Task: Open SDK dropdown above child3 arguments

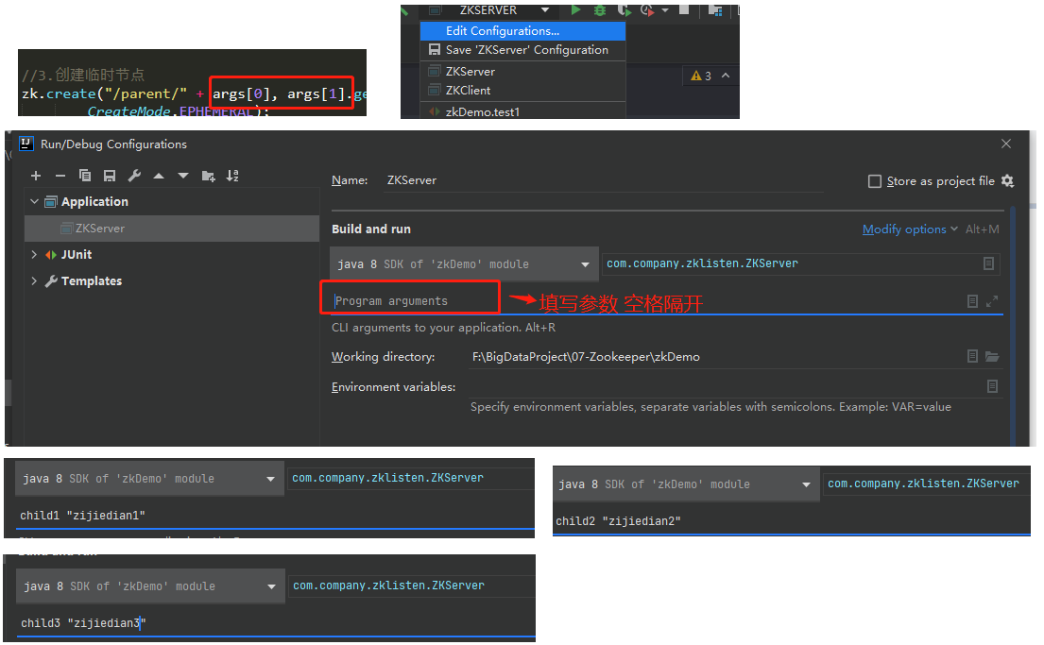Action: tap(150, 586)
